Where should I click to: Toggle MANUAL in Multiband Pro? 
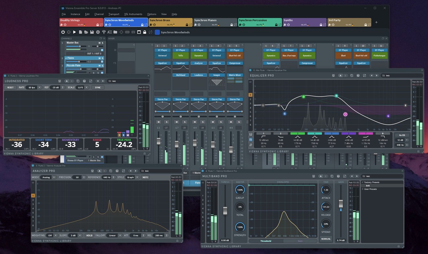(x=326, y=239)
